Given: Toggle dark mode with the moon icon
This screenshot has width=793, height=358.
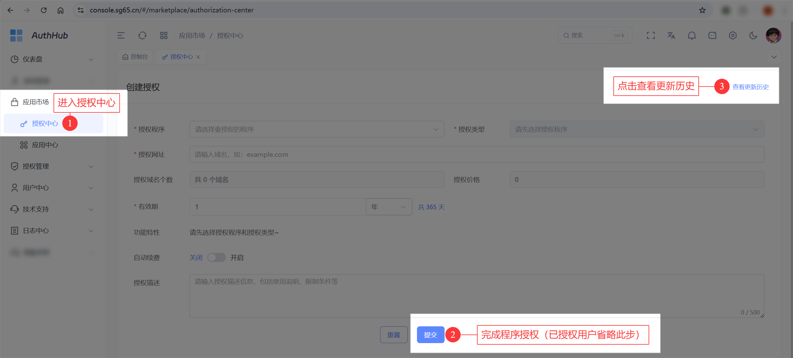Looking at the screenshot, I should tap(753, 35).
